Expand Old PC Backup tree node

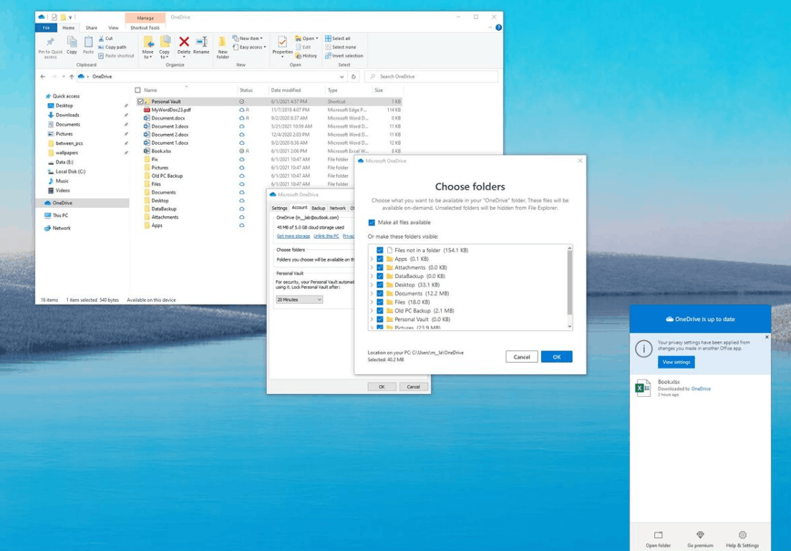coord(372,310)
